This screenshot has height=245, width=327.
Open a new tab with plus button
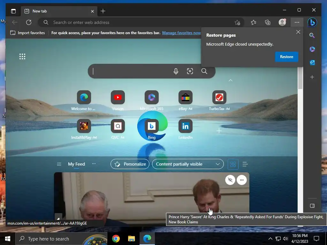pyautogui.click(x=103, y=11)
